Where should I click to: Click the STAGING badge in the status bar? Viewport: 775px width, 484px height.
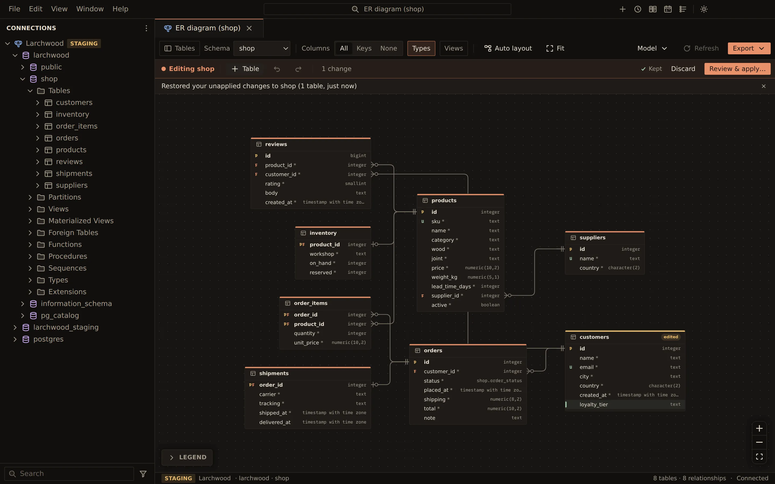pyautogui.click(x=178, y=478)
